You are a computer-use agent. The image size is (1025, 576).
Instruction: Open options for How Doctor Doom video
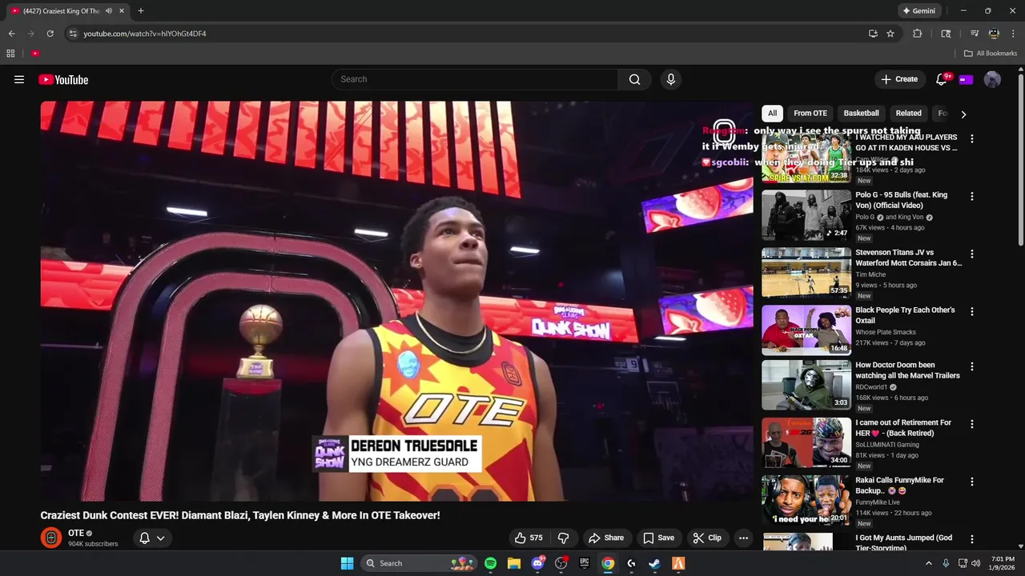[x=972, y=366]
